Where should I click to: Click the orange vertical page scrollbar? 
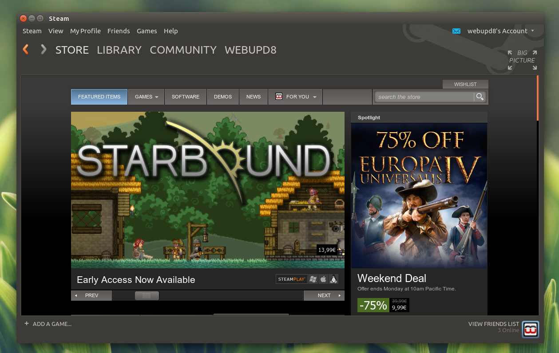tap(538, 98)
